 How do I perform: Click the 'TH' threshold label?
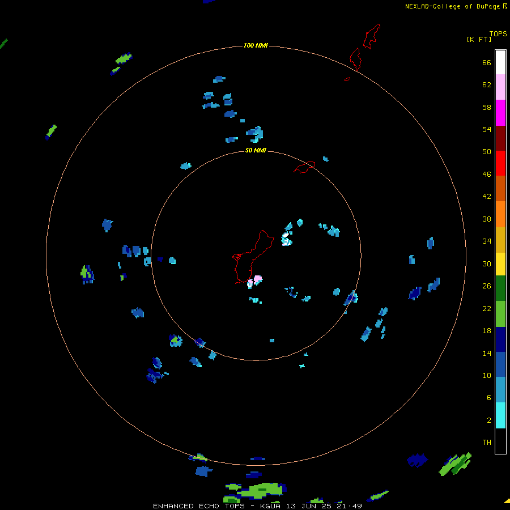pos(487,443)
